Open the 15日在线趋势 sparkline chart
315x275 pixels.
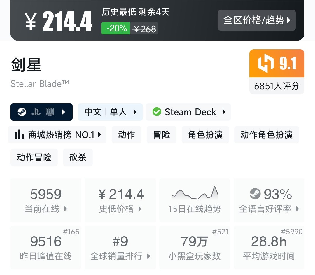(x=195, y=200)
